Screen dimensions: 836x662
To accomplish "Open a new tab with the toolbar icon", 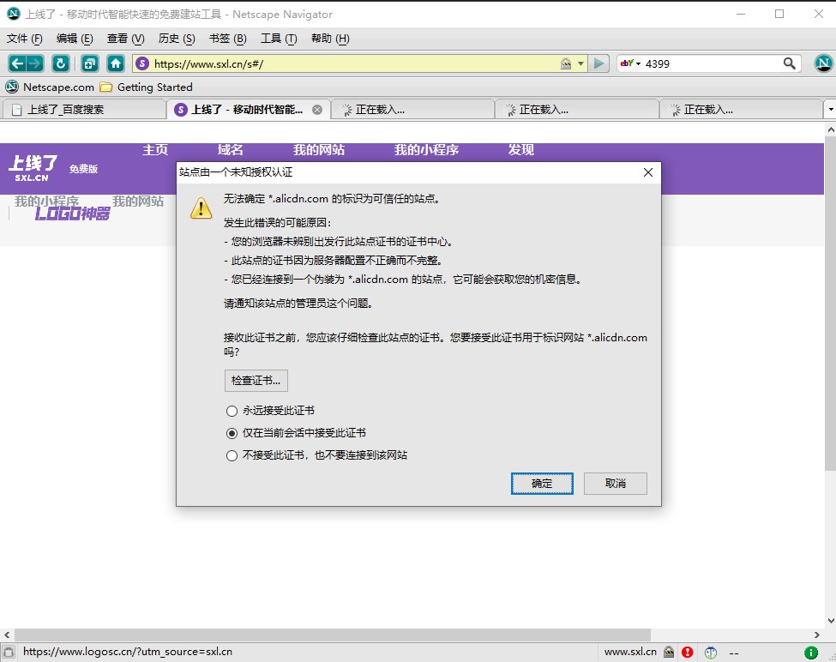I will 89,64.
